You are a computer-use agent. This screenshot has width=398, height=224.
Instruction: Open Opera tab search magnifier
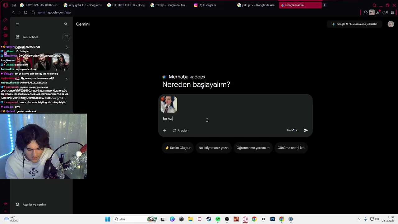[x=374, y=5]
